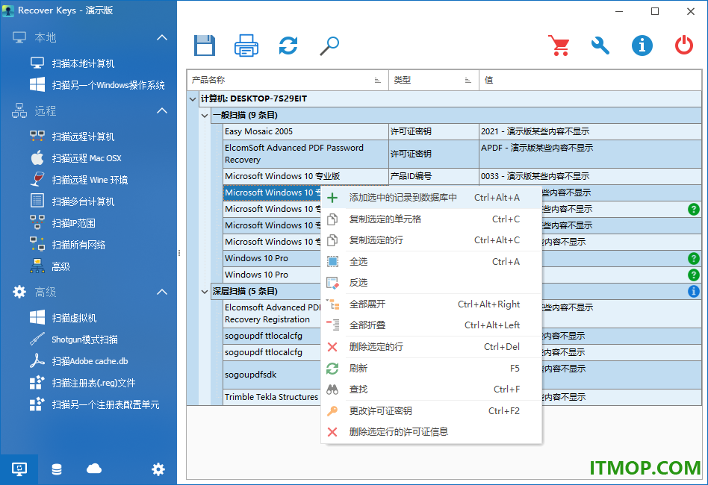708x485 pixels.
Task: Choose 反选 in the context menu
Action: click(431, 283)
